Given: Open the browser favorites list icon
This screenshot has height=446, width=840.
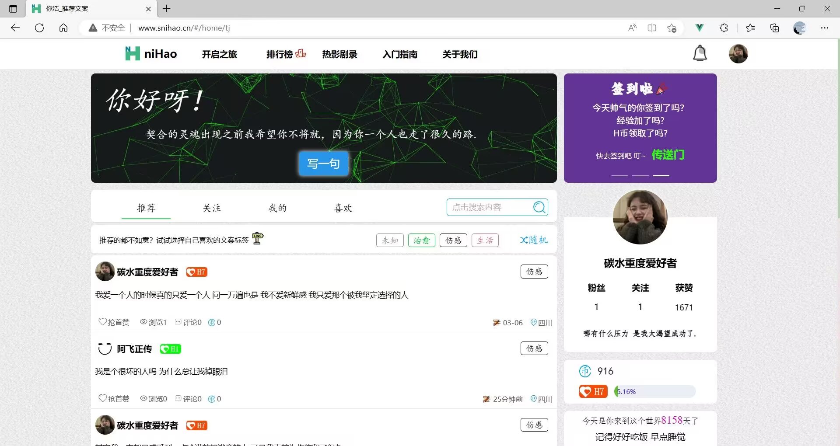Looking at the screenshot, I should (x=750, y=28).
